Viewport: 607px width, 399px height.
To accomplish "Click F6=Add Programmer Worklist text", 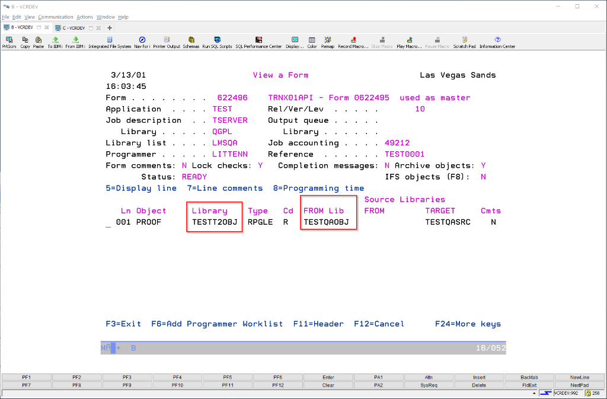I will coord(217,324).
